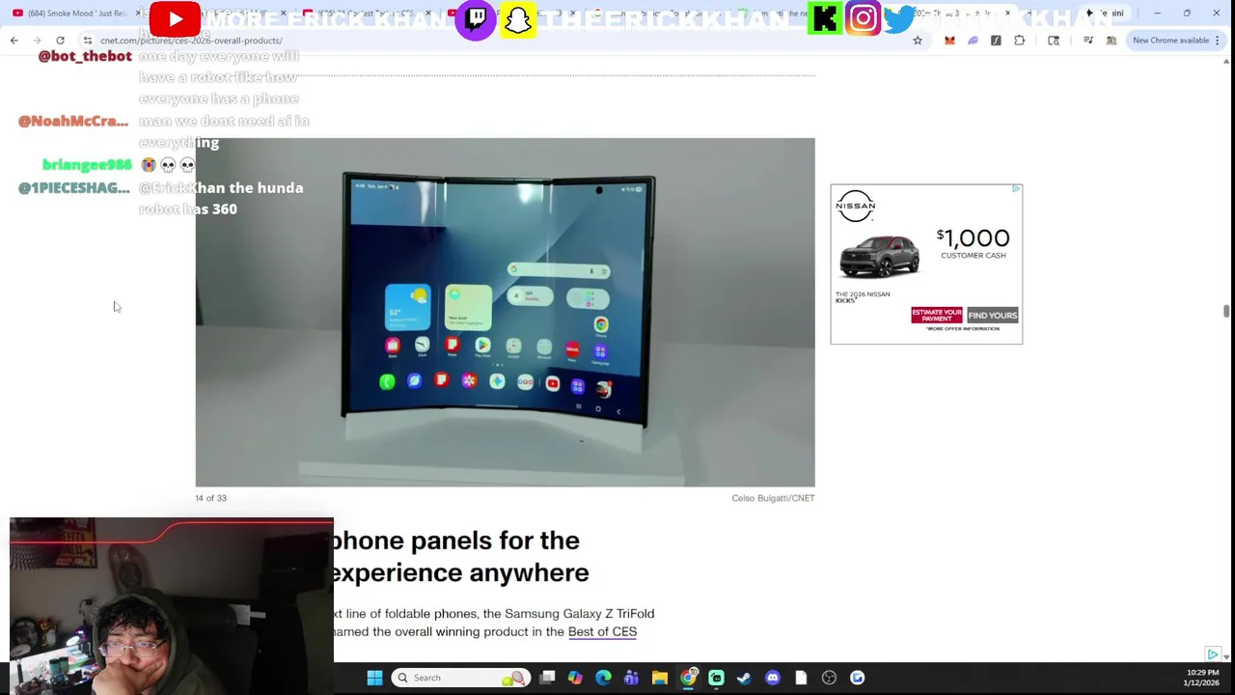Open the AdChoices icon on the Nissan ad

point(1016,189)
